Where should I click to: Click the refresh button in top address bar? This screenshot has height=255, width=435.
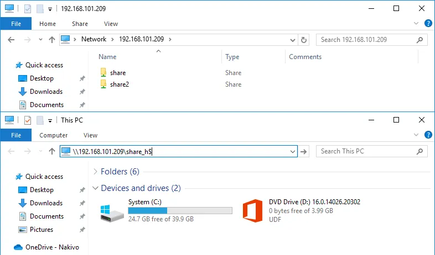[303, 40]
